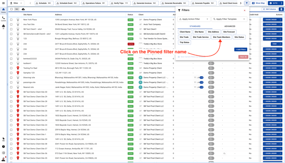Open the Sites dropdown selector
Viewport: 285px width, 163px height.
(16, 3)
